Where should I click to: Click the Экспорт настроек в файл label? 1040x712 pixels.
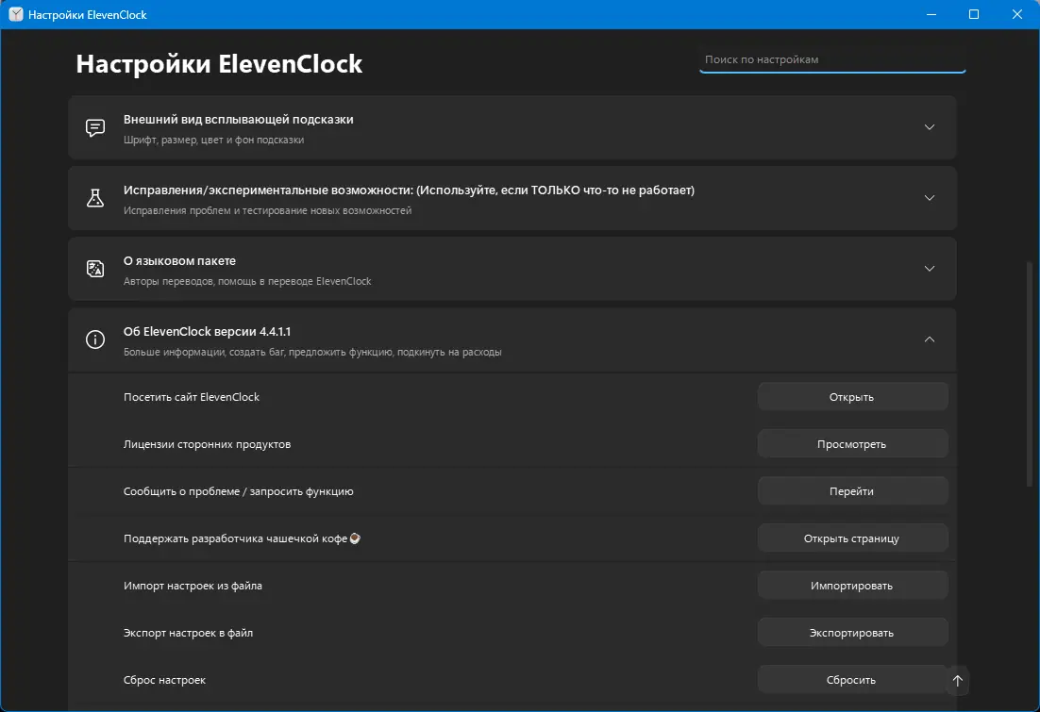[188, 633]
